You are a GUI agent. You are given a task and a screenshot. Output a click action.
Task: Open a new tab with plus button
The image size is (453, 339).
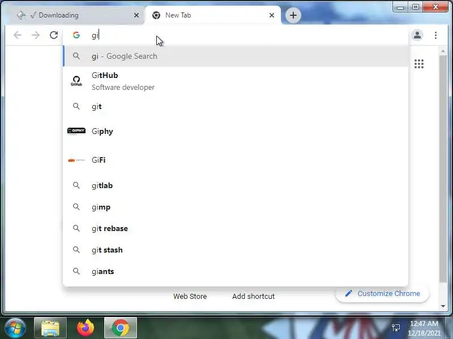tap(293, 15)
